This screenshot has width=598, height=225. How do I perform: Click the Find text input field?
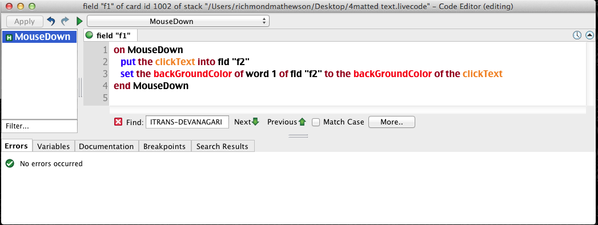click(187, 122)
